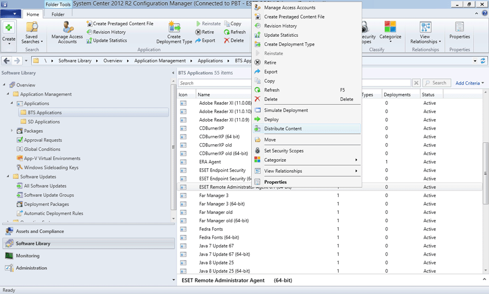The height and width of the screenshot is (294, 489).
Task: Select Deploy in the context menu
Action: click(271, 120)
